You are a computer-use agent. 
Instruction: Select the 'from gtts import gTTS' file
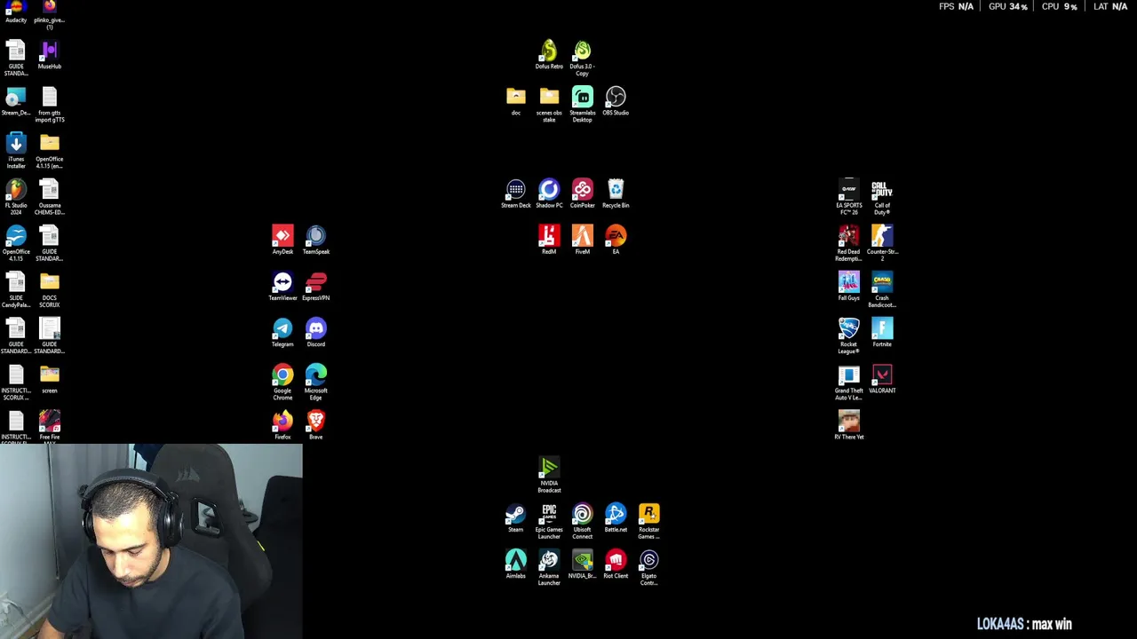pyautogui.click(x=50, y=105)
